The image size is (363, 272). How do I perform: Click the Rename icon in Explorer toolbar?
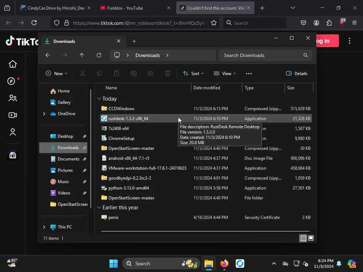tap(134, 74)
